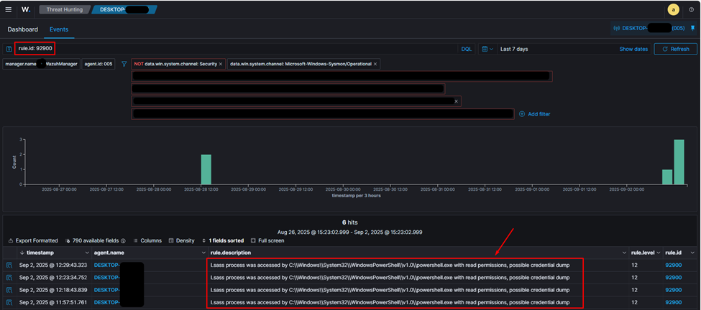
Task: Open the saved query manager icon
Action: (x=9, y=49)
